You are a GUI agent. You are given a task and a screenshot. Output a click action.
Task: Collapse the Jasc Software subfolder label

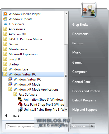coord(28,95)
